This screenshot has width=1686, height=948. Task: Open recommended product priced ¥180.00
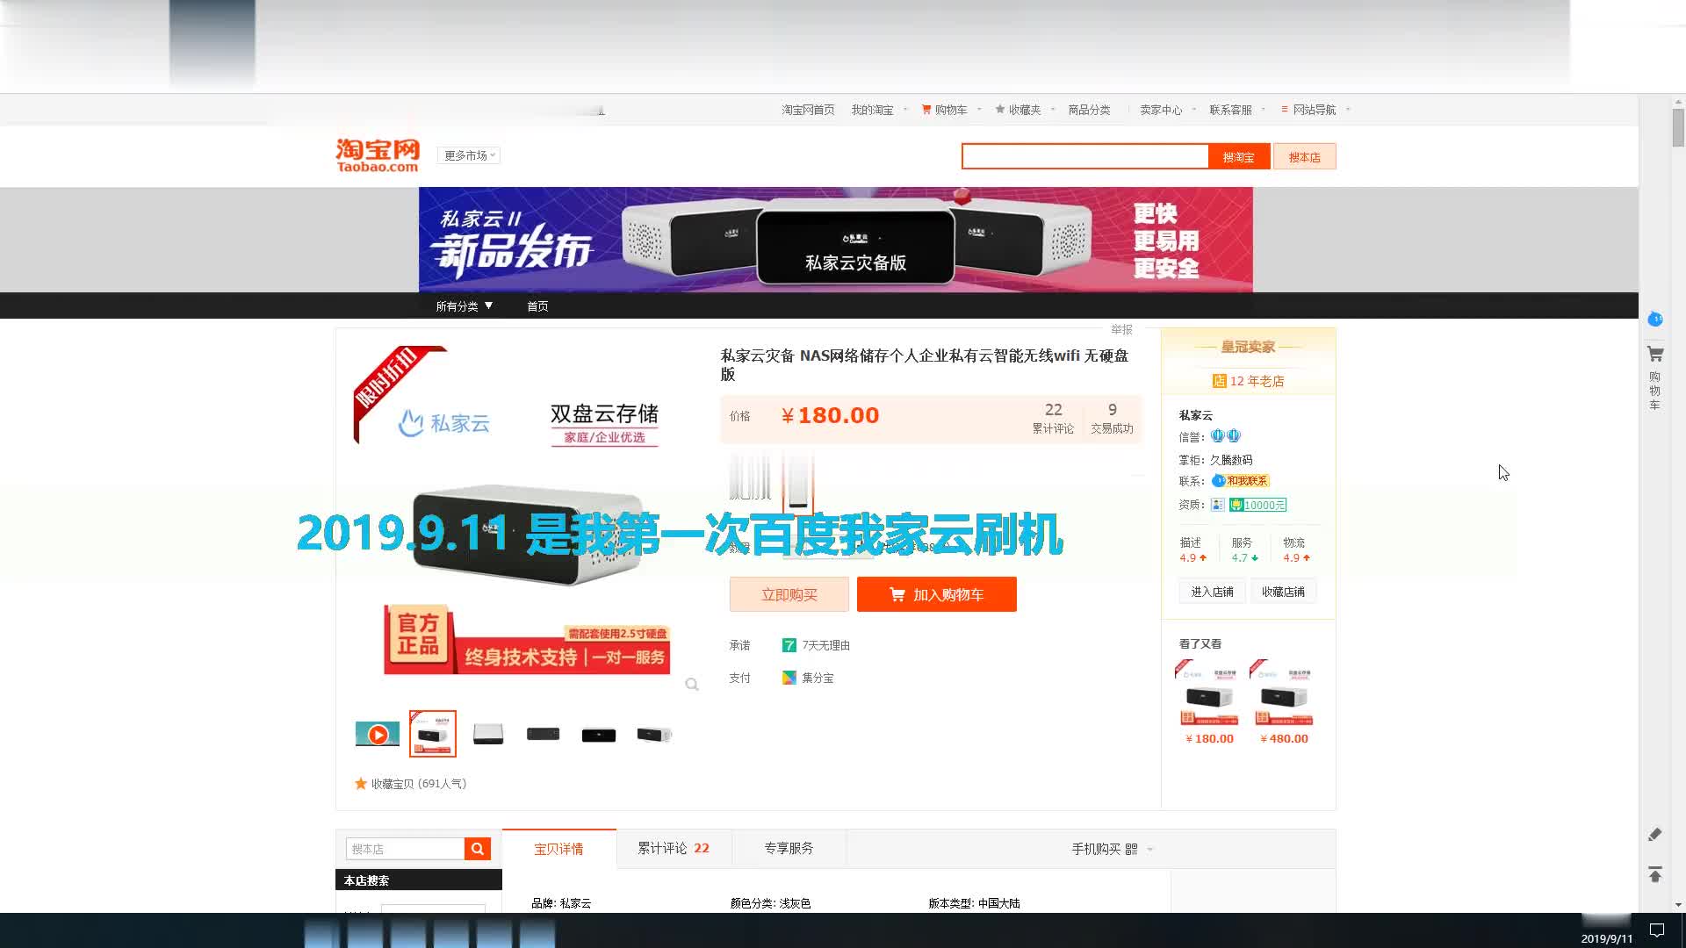point(1209,701)
